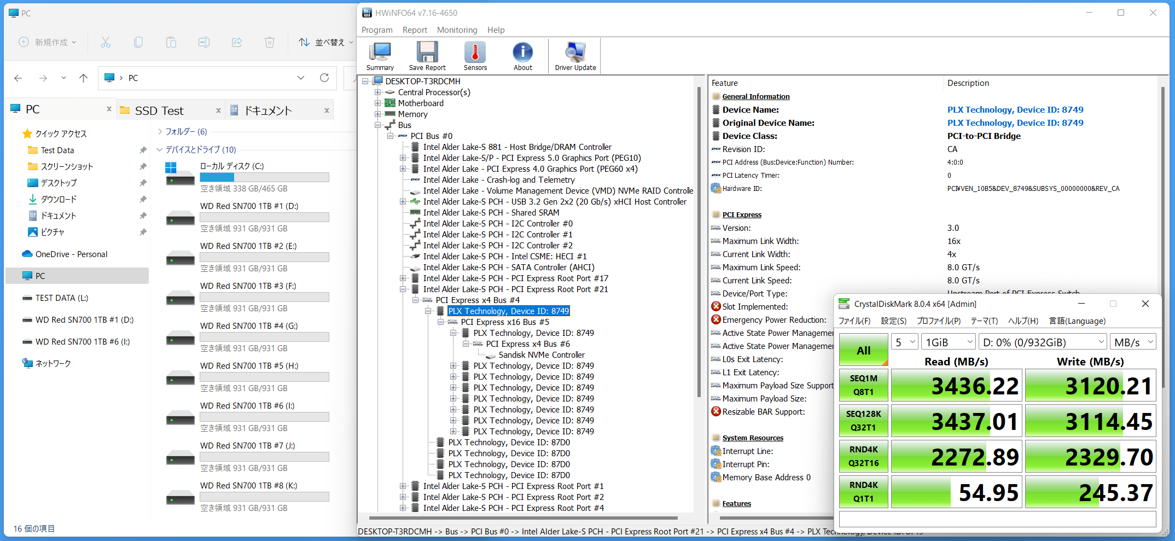This screenshot has width=1175, height=541.
Task: Click the cut scissors icon in Explorer
Action: point(106,42)
